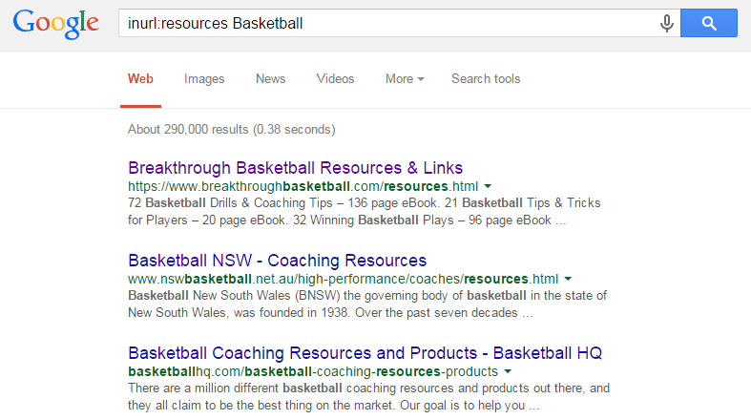Start voice search with the microphone icon
Image resolution: width=751 pixels, height=420 pixels.
click(x=666, y=23)
